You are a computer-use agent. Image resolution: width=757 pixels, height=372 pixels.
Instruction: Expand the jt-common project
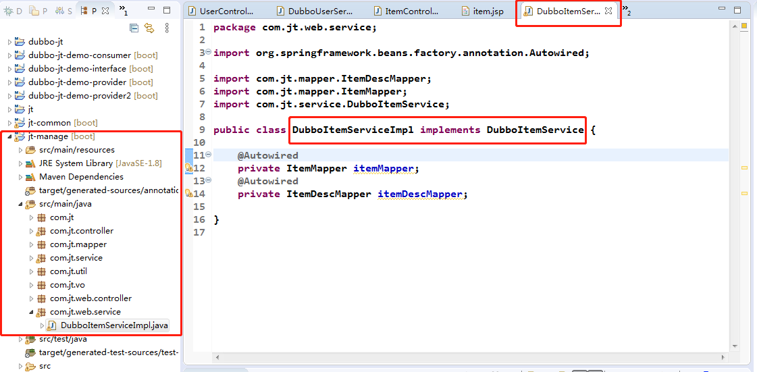click(9, 123)
